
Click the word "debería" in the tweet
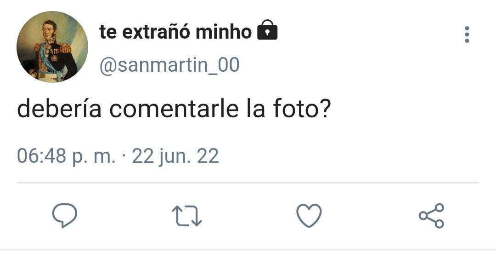click(x=59, y=108)
